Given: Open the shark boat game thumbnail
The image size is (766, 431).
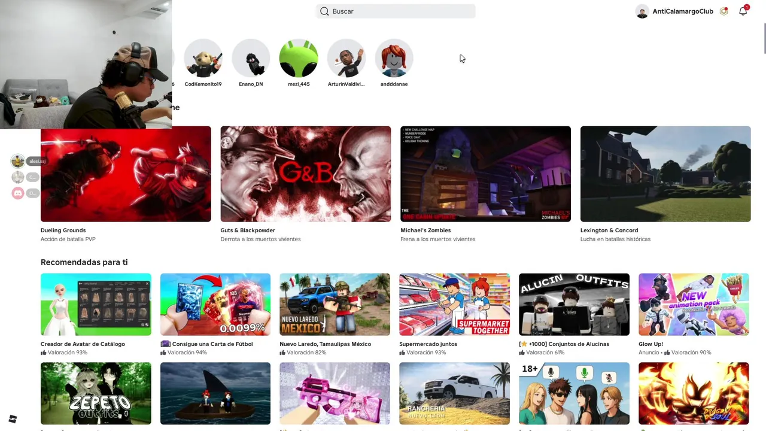Looking at the screenshot, I should 215,394.
